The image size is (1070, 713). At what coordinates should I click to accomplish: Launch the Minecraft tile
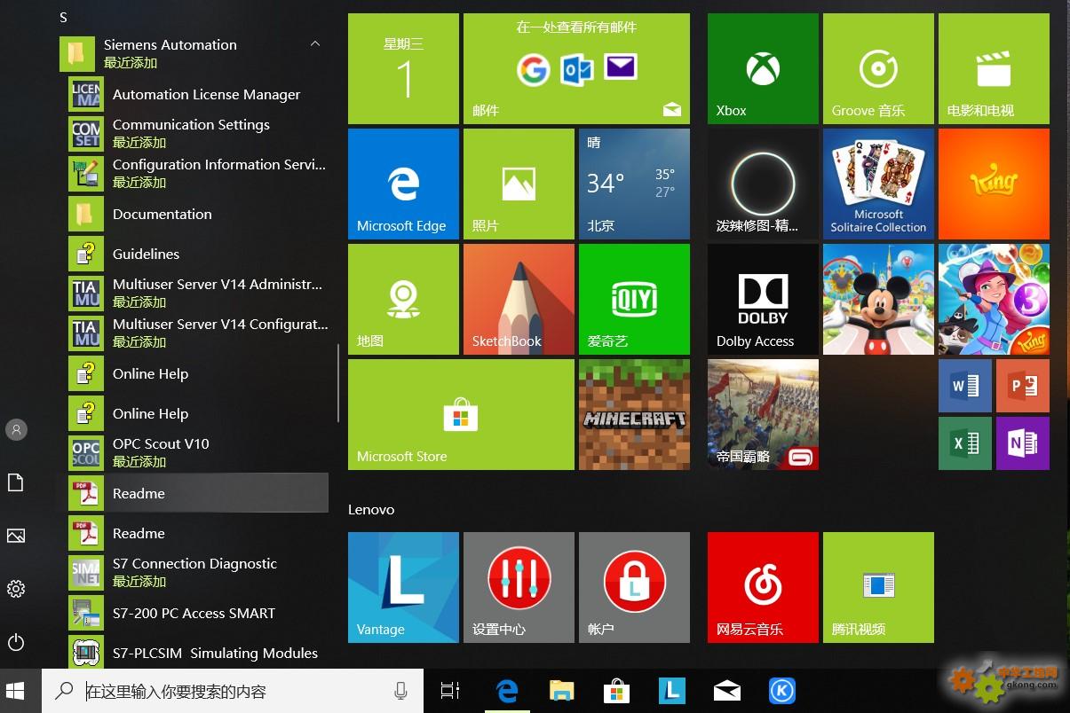click(634, 414)
